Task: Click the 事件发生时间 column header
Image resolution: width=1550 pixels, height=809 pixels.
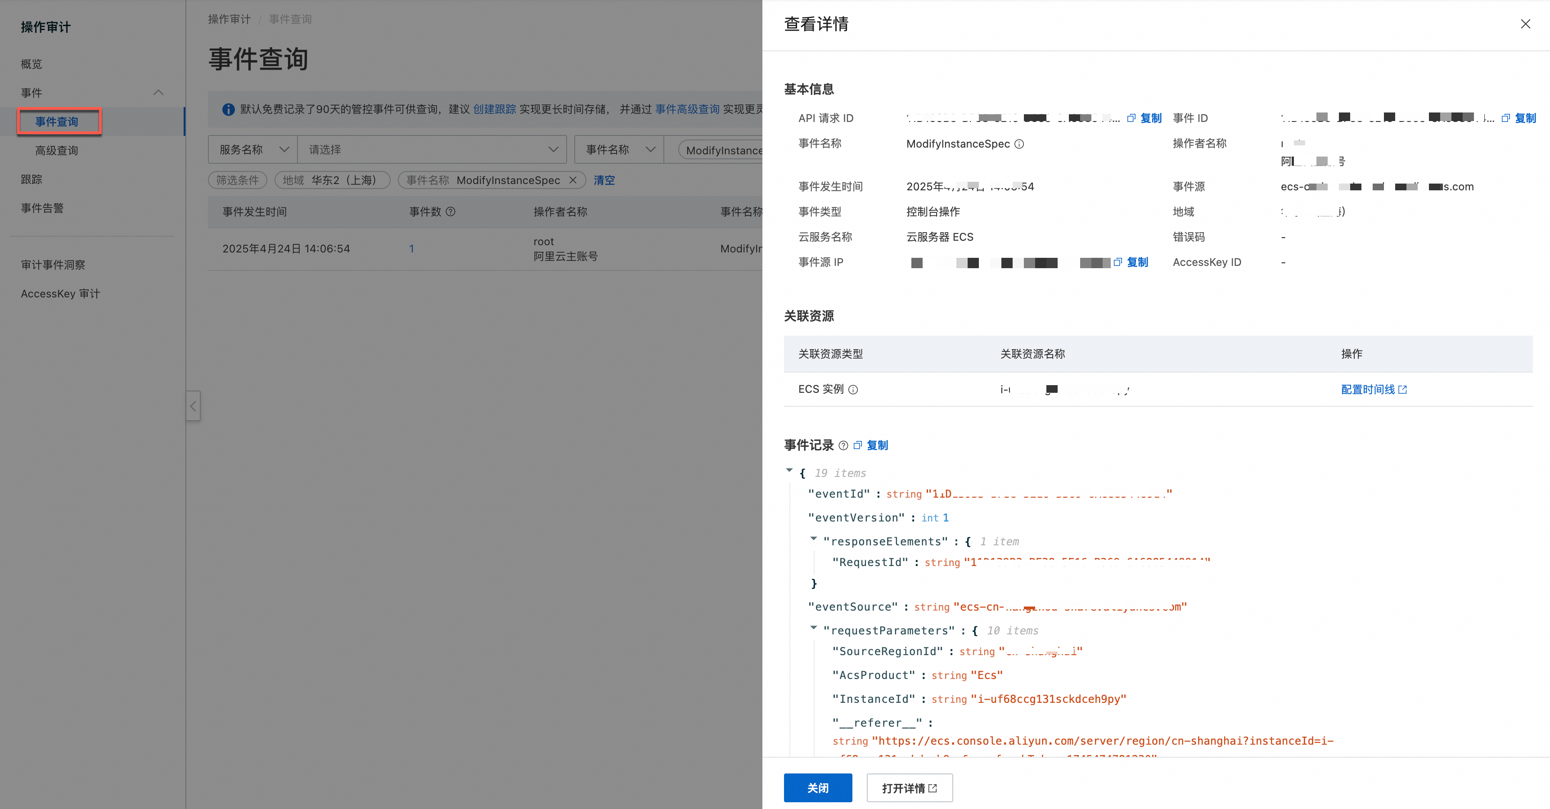Action: (x=254, y=212)
